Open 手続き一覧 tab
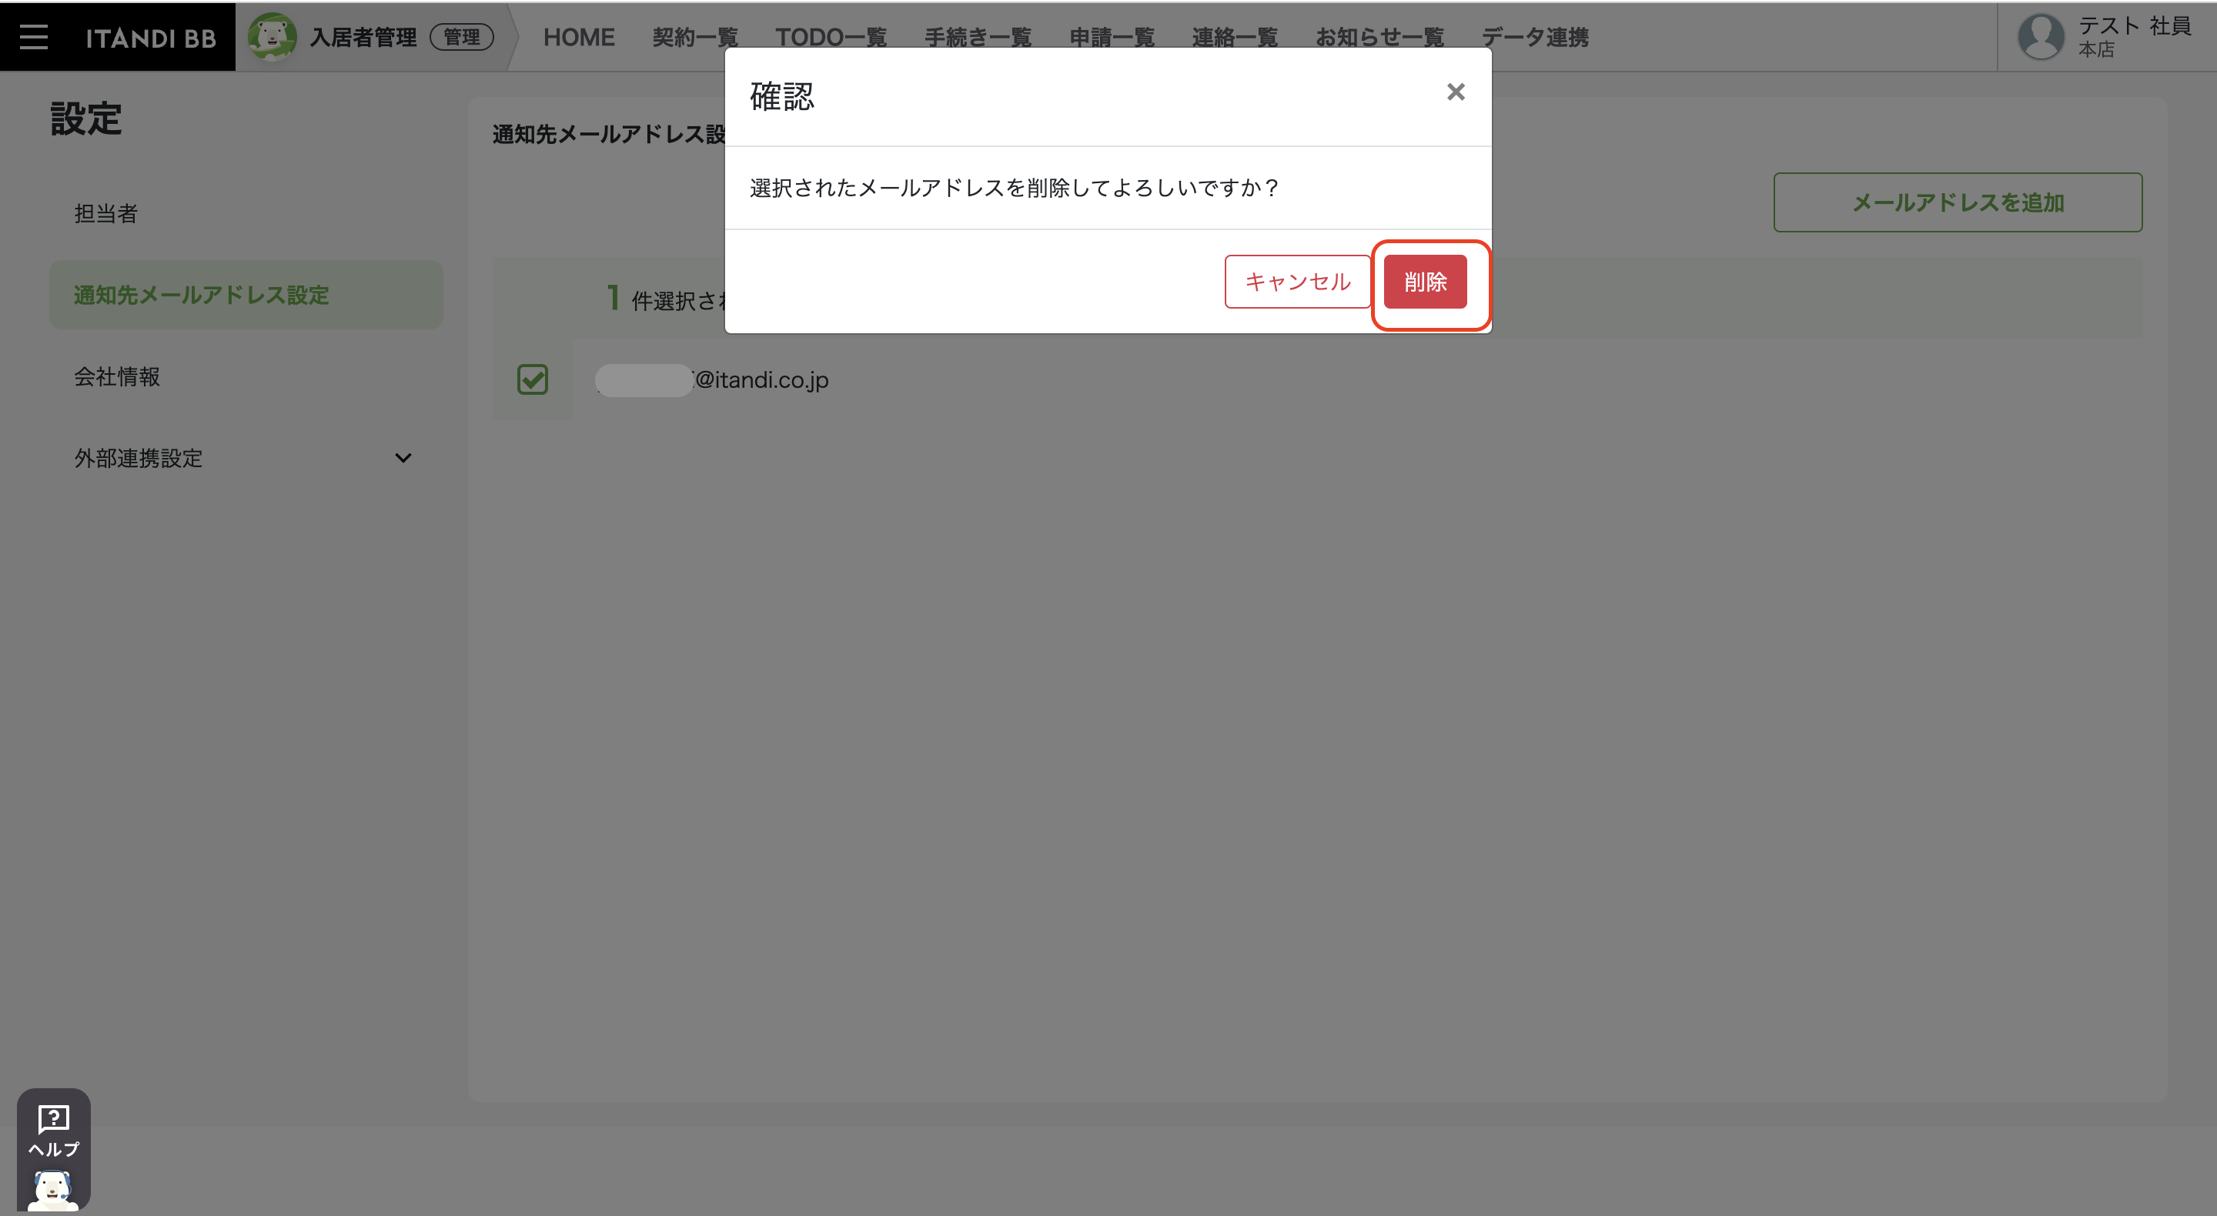The image size is (2217, 1216). 978,37
